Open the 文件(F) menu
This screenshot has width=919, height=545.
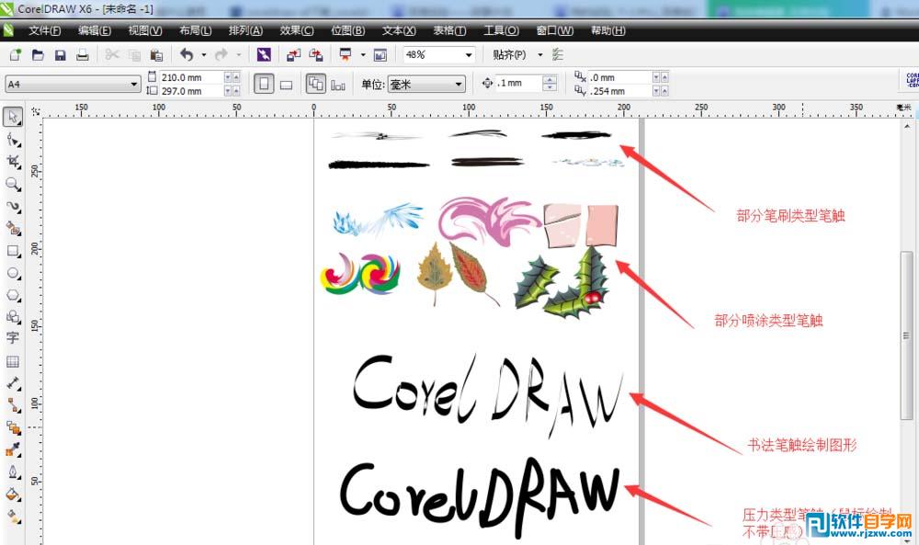[x=44, y=30]
